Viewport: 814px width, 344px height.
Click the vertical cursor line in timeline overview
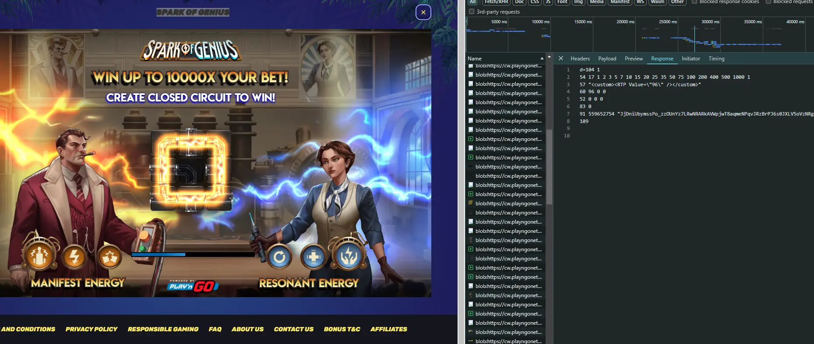694,39
